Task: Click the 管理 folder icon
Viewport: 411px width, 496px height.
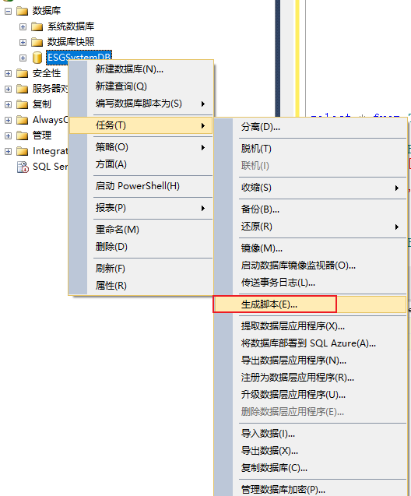Action: (x=22, y=135)
